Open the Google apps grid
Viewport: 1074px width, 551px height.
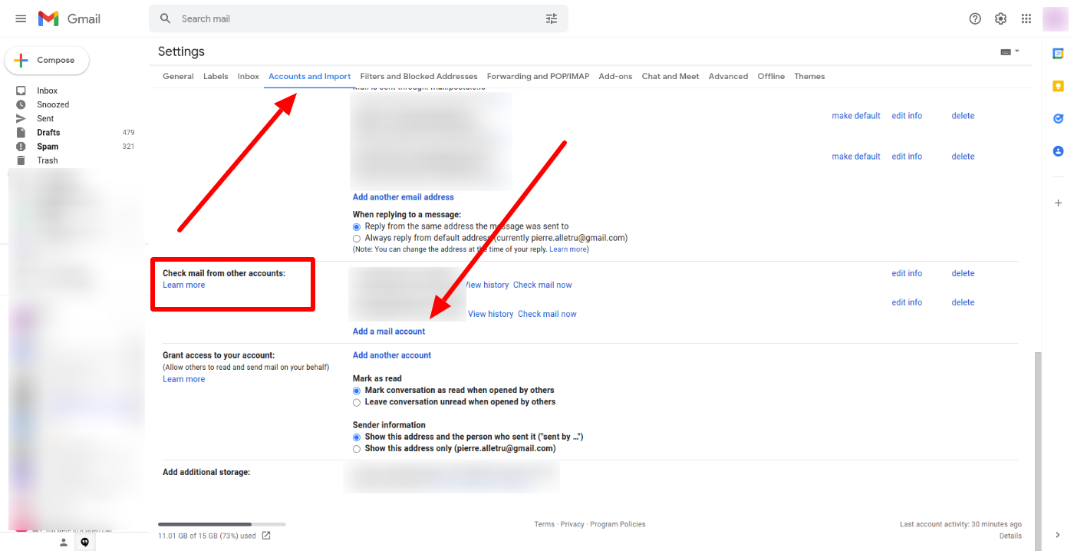1026,18
